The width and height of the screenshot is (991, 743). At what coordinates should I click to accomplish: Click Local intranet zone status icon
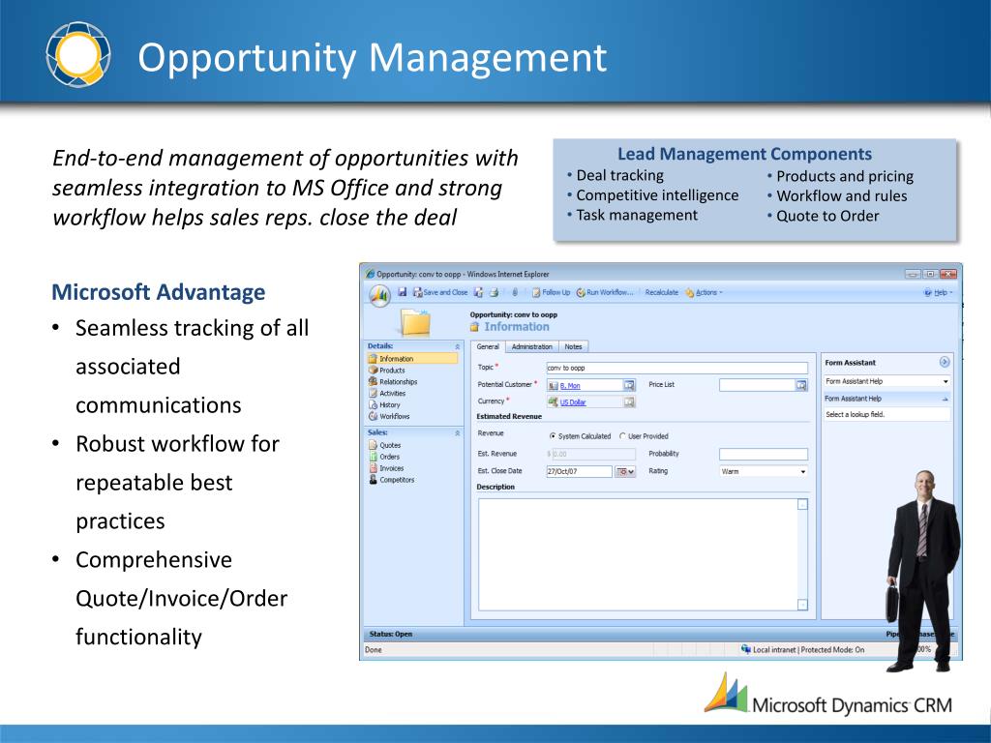746,649
